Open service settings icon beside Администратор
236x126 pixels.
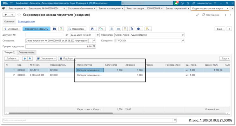[x=215, y=3]
